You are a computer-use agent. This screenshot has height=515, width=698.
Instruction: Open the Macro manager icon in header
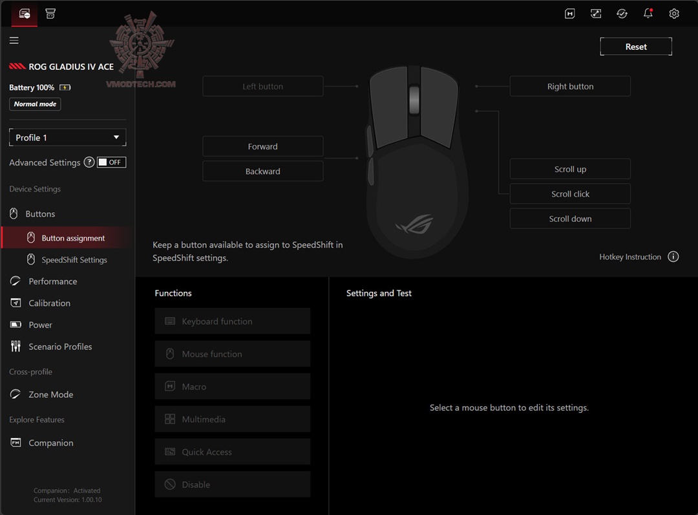(570, 14)
